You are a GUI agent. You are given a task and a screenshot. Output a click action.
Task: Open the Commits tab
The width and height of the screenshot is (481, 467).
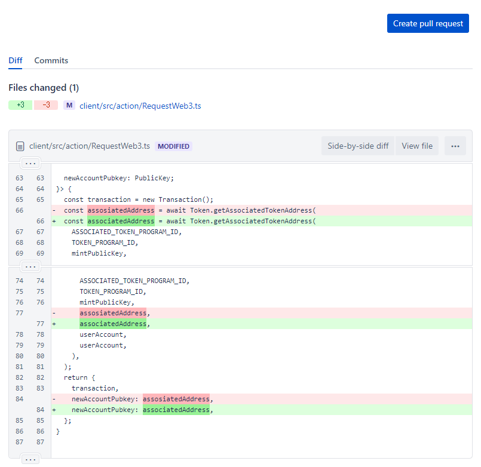(51, 60)
